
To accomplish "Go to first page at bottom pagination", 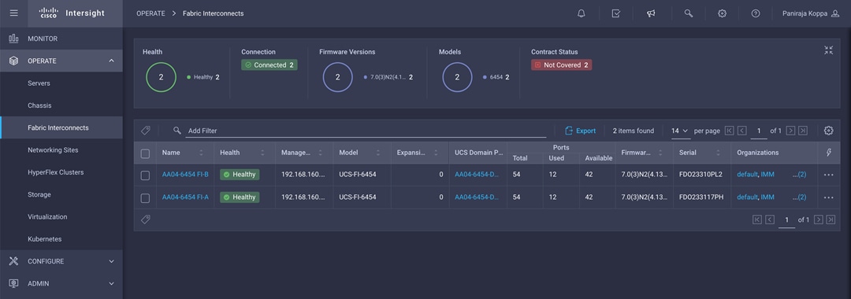I will [x=757, y=220].
